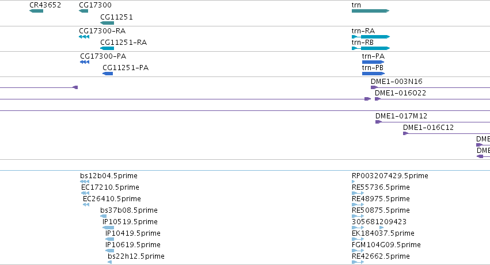
Task: Click the FGM104G09.5prime EST label
Action: point(386,245)
